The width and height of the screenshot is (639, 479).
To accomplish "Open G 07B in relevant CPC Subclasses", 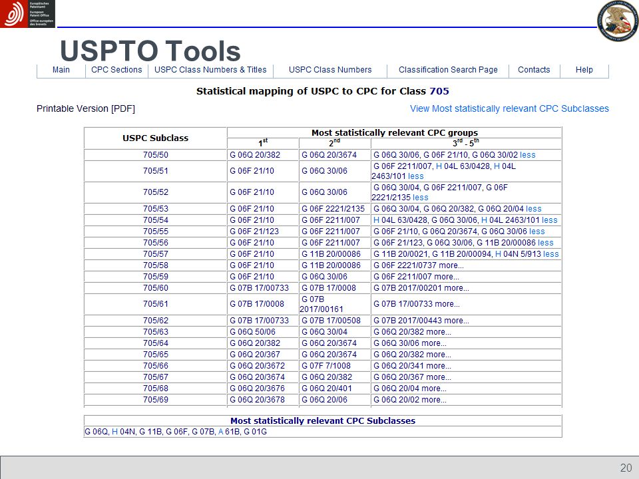I will [x=203, y=432].
